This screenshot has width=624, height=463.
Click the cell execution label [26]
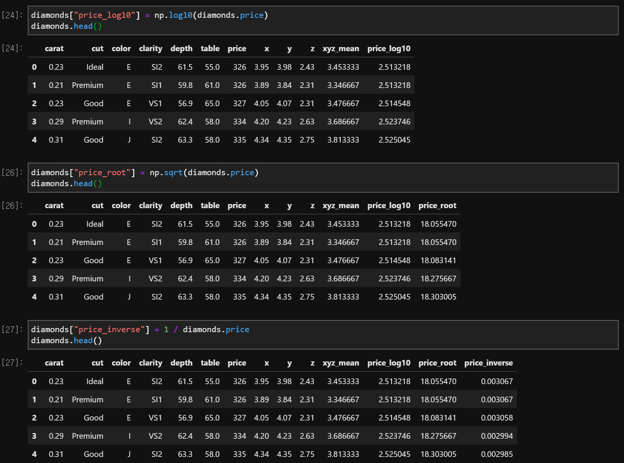tap(11, 172)
